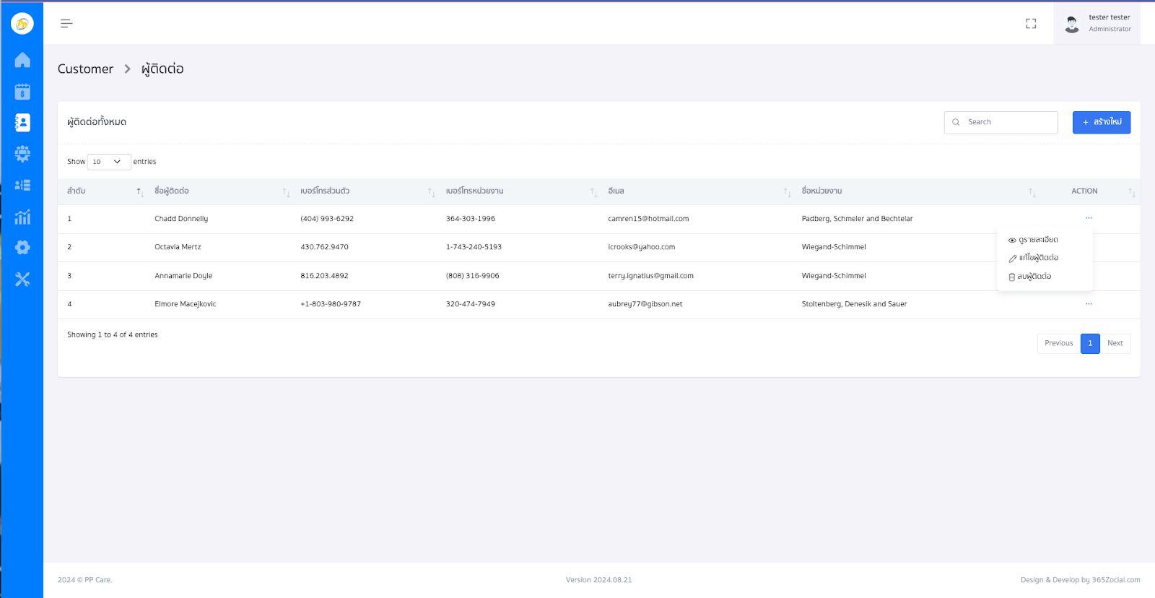
Task: Click Showing 1 to 4 of 4 entries
Action: pyautogui.click(x=113, y=335)
